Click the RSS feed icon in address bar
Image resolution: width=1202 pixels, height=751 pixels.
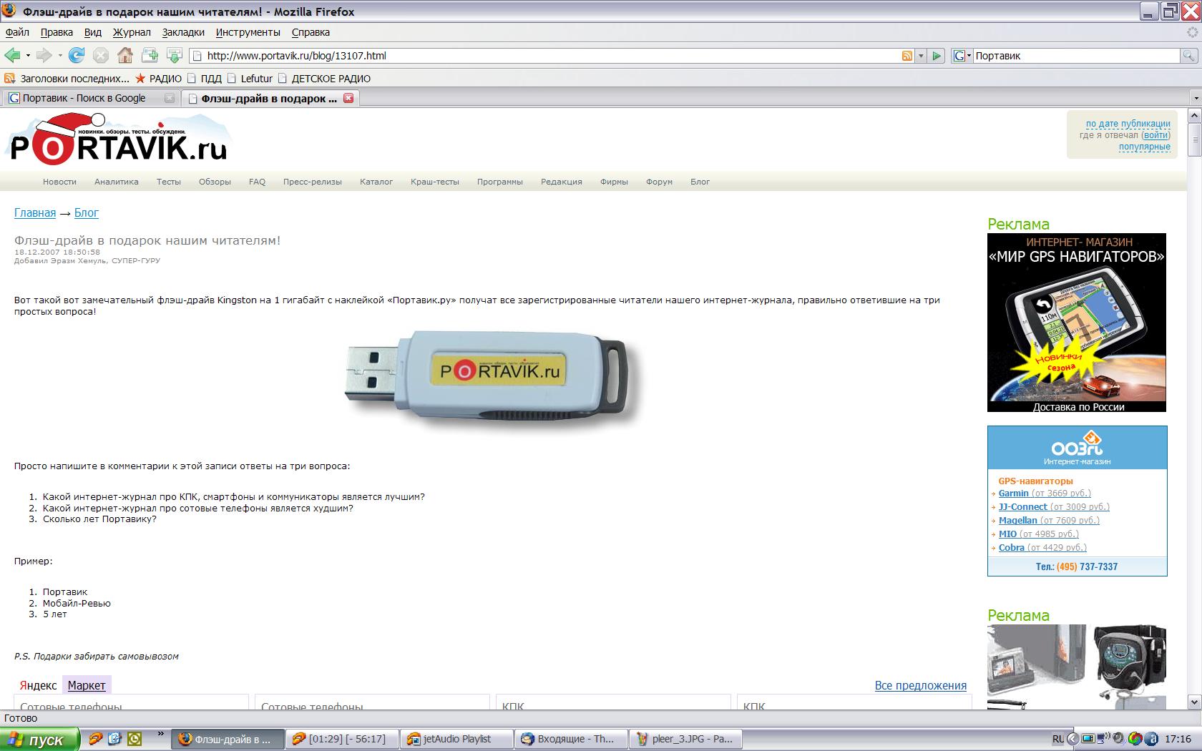(x=907, y=56)
